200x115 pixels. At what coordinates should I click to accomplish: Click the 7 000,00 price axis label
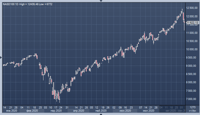click(x=192, y=99)
